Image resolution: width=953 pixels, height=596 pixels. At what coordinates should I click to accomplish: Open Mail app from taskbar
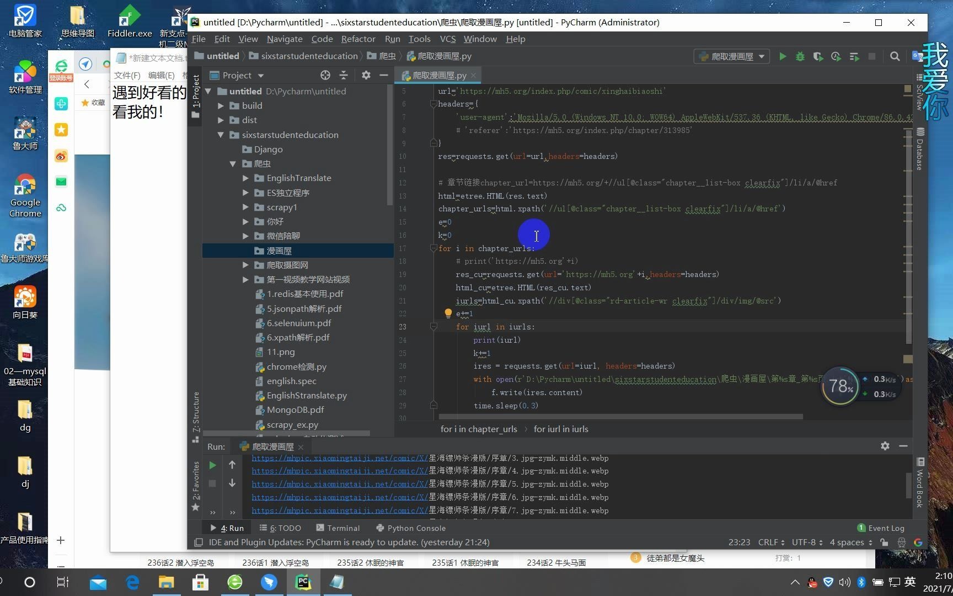click(x=98, y=582)
